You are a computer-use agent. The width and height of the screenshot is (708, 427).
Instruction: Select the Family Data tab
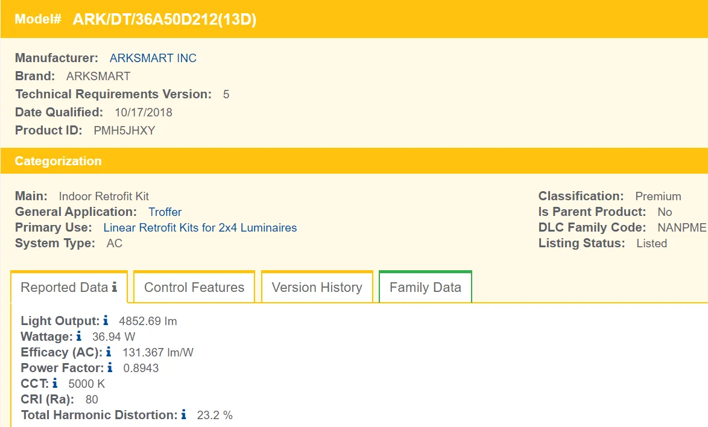pos(425,288)
